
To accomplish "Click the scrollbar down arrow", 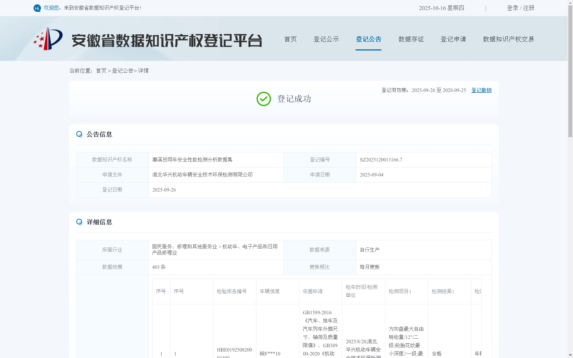I will [570, 355].
